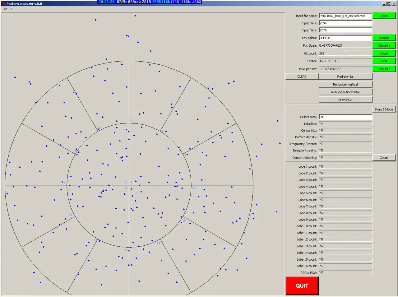Open the File menu
Screen dimensions: 398x297
click(x=5, y=9)
